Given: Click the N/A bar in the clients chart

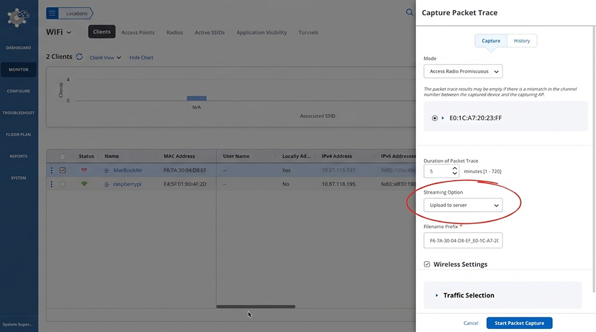Looking at the screenshot, I should [197, 98].
